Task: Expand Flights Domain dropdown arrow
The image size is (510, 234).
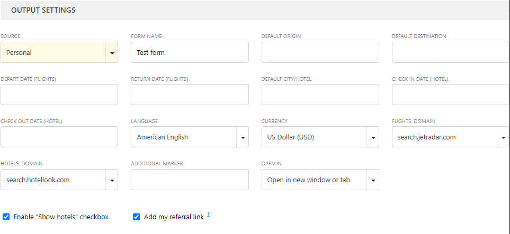Action: point(503,137)
